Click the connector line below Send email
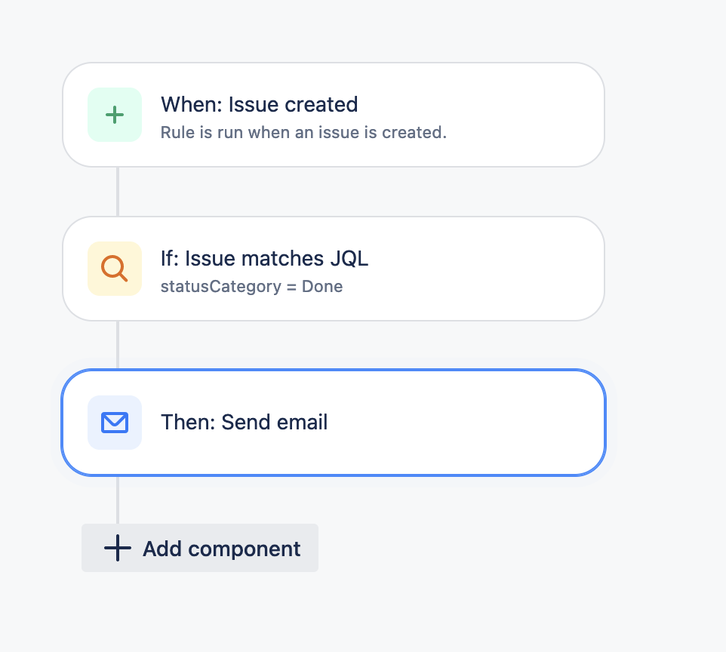 pyautogui.click(x=118, y=502)
